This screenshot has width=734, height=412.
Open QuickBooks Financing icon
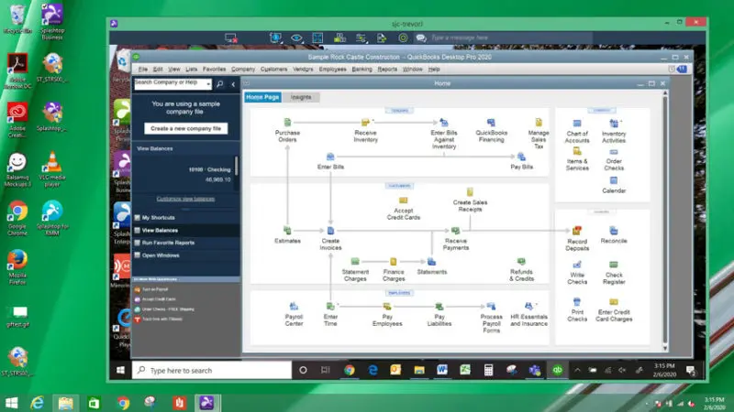tap(491, 123)
